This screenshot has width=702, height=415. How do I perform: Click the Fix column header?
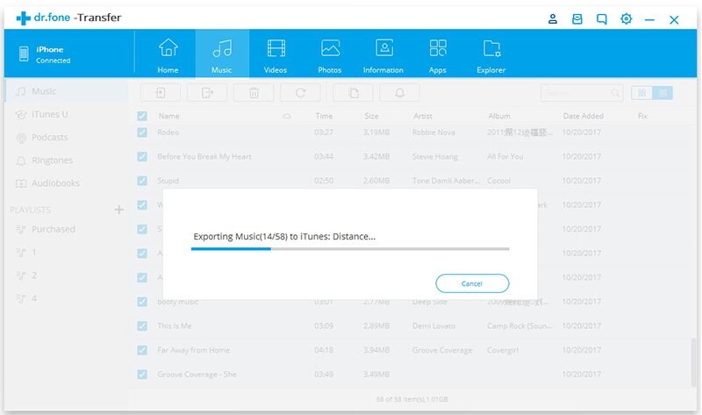click(642, 116)
